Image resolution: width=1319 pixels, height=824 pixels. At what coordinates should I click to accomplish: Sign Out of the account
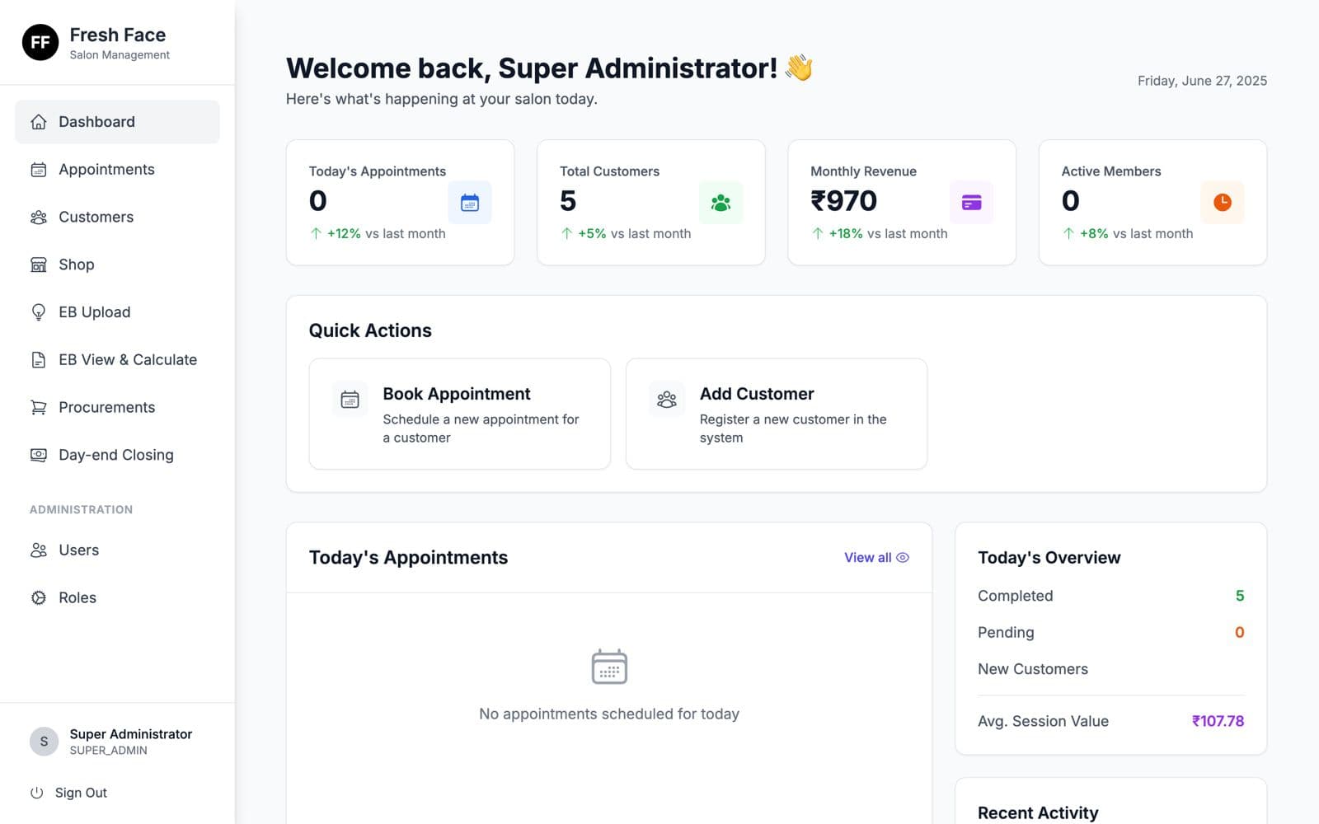pyautogui.click(x=81, y=793)
